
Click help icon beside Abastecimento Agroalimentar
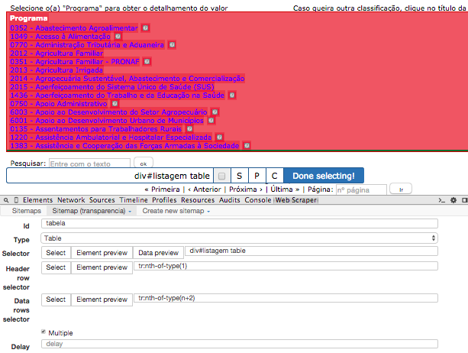[x=146, y=28]
